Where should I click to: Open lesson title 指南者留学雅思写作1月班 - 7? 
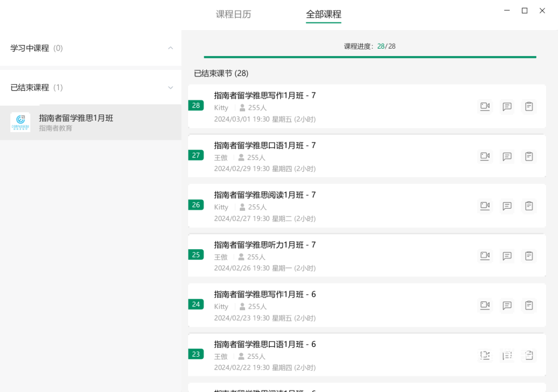[265, 95]
